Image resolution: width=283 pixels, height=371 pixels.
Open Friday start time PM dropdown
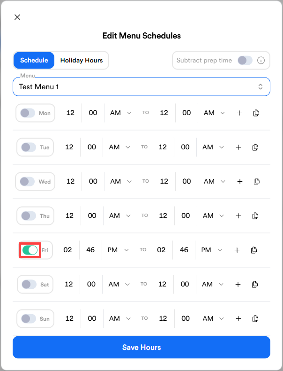[x=118, y=250]
